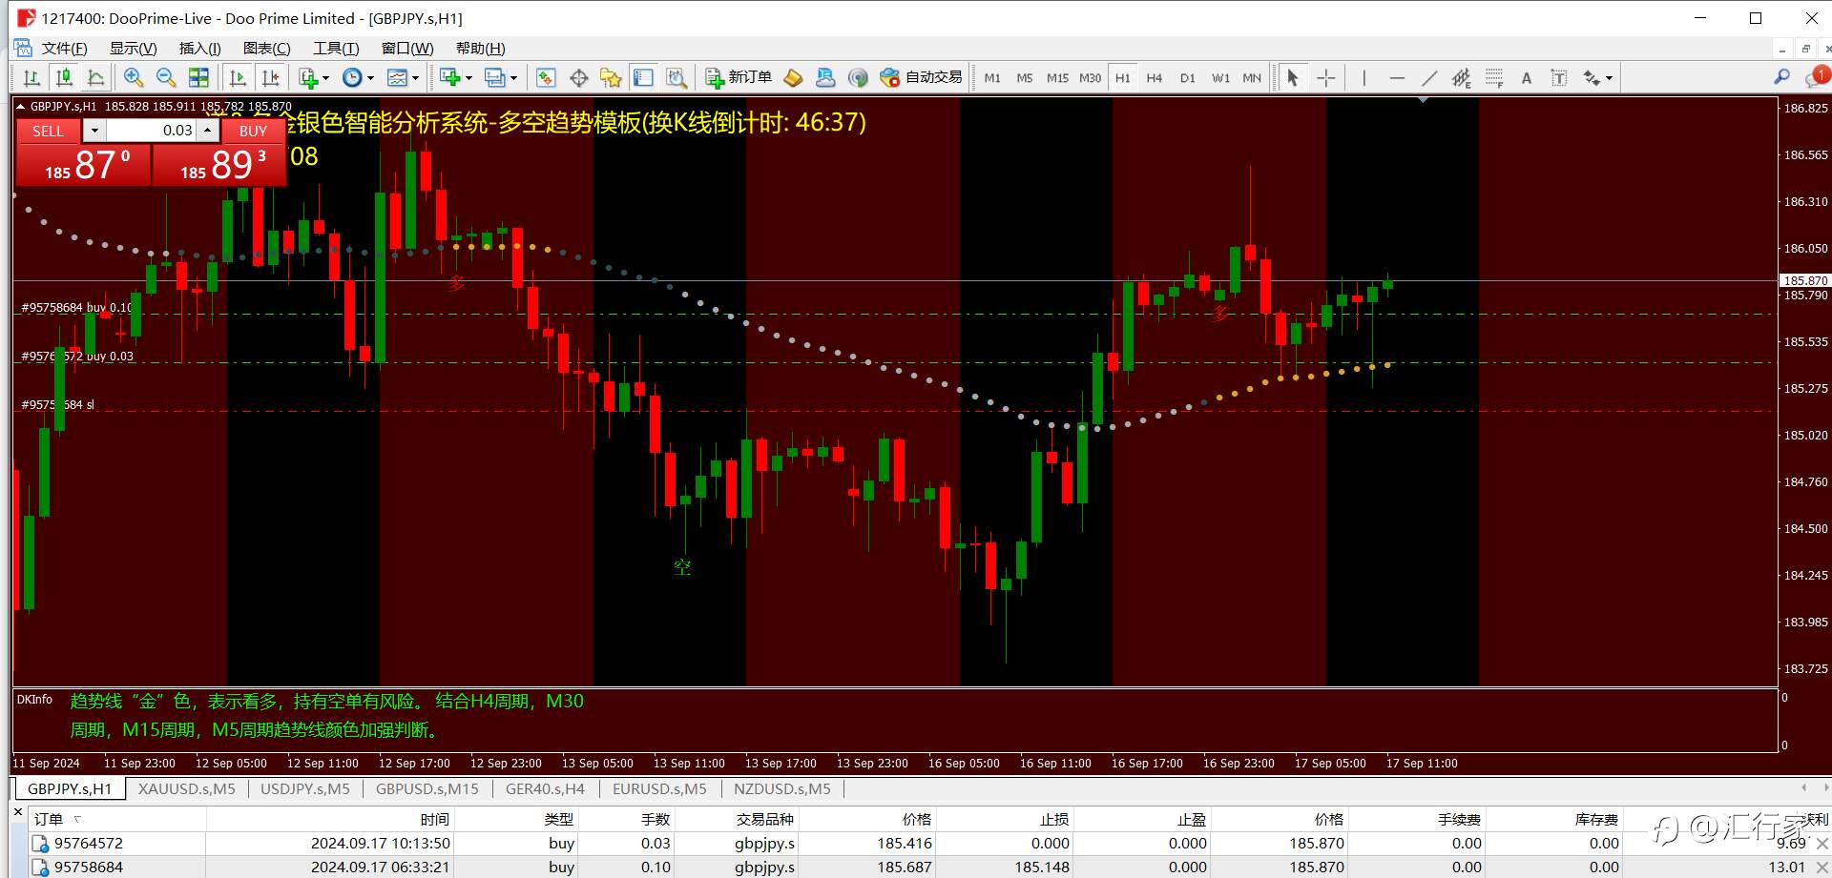Select the trendline drawing tool
This screenshot has width=1832, height=878.
(1429, 78)
